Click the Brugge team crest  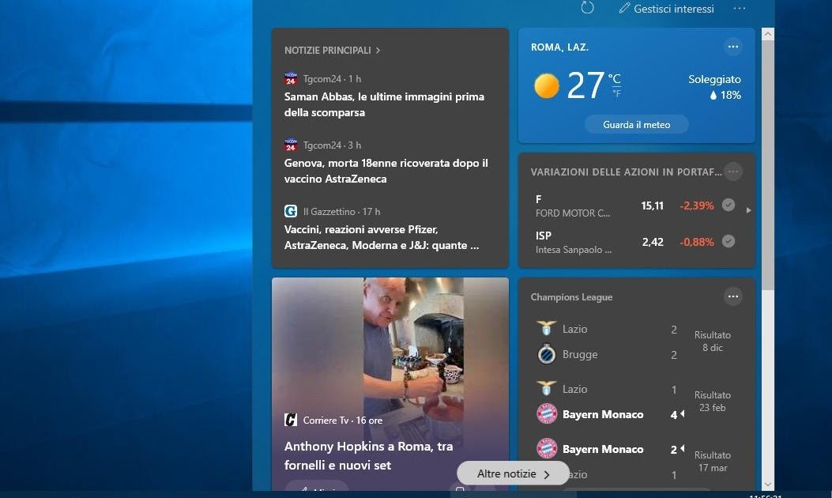[546, 354]
